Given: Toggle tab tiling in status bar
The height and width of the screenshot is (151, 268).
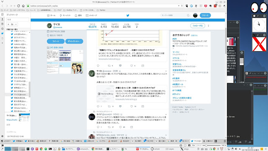Looking at the screenshot, I should (185, 146).
